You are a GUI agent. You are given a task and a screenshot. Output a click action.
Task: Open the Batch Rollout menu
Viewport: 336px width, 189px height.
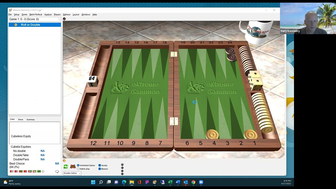coord(36,14)
